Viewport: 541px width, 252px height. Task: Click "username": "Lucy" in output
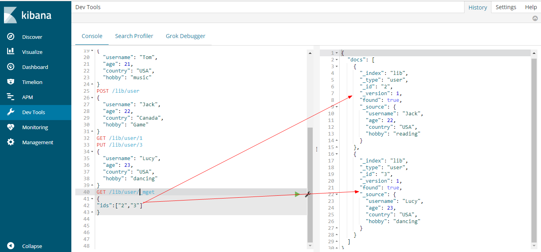click(x=394, y=201)
